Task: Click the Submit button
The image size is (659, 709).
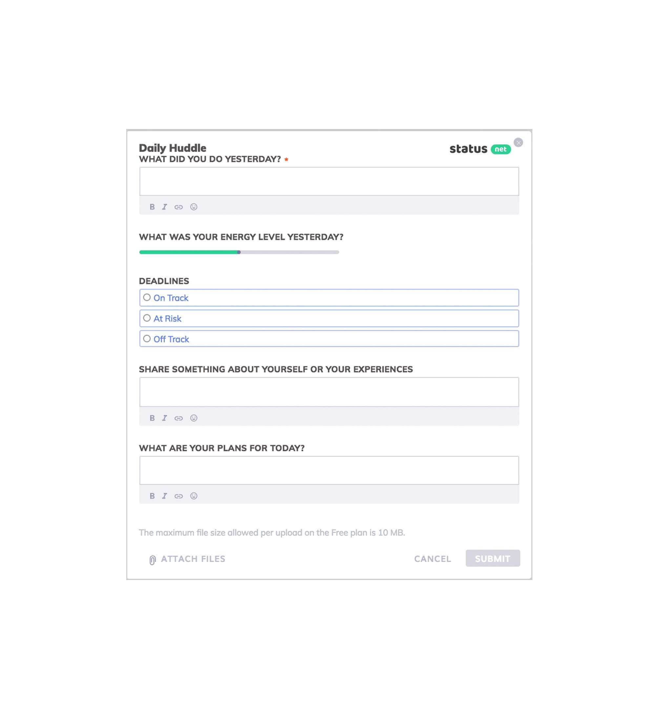Action: [492, 558]
